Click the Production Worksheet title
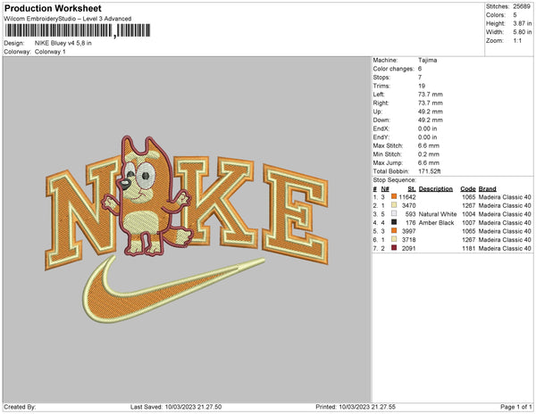The height and width of the screenshot is (414, 536). coord(53,8)
